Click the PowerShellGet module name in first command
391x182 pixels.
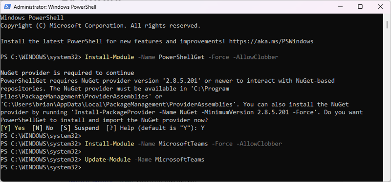point(181,57)
